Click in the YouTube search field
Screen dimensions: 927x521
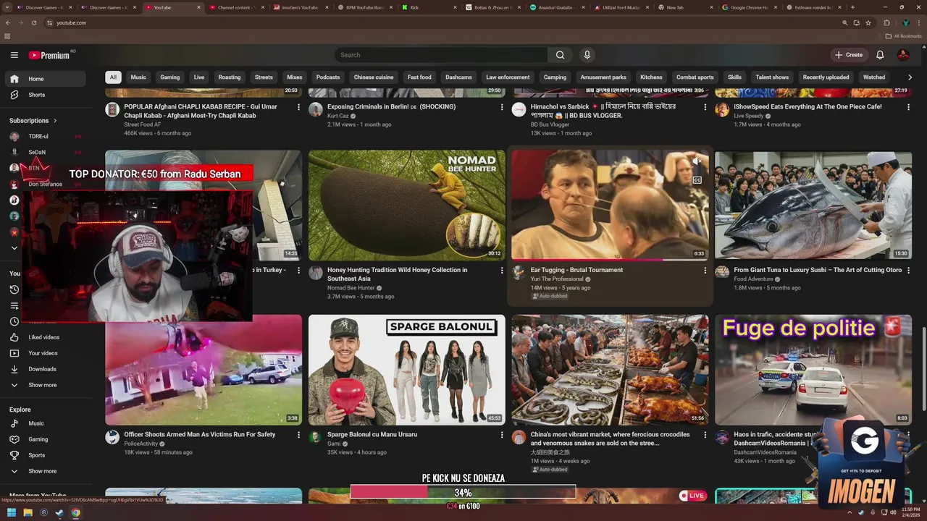(x=441, y=55)
